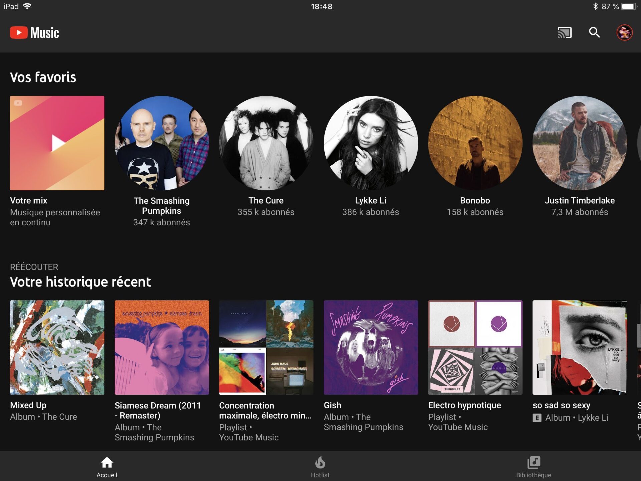The height and width of the screenshot is (481, 641).
Task: Open Justin Timberlake artist photo
Action: point(580,143)
